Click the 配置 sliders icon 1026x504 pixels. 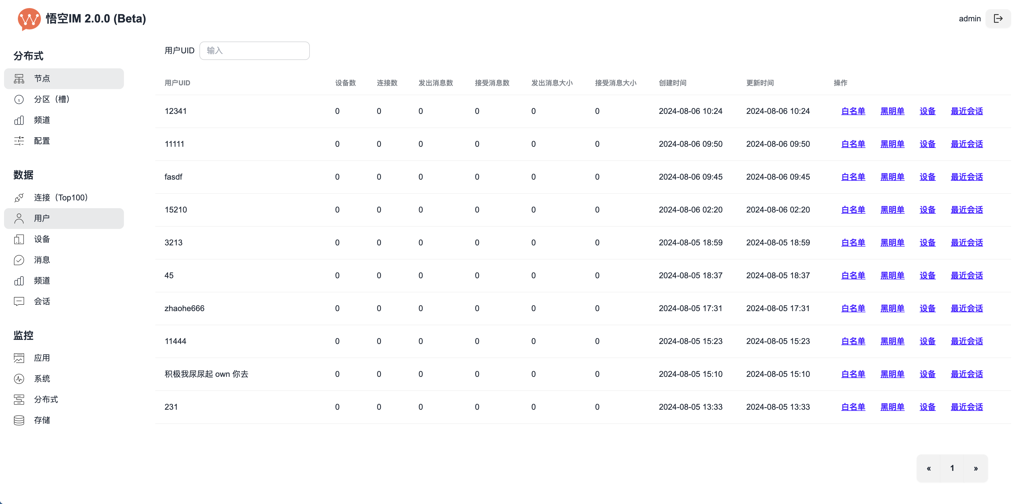(19, 141)
